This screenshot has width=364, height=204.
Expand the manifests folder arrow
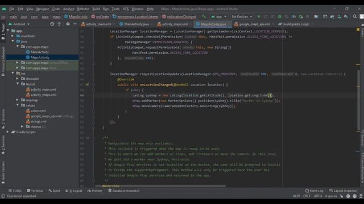[13, 36]
